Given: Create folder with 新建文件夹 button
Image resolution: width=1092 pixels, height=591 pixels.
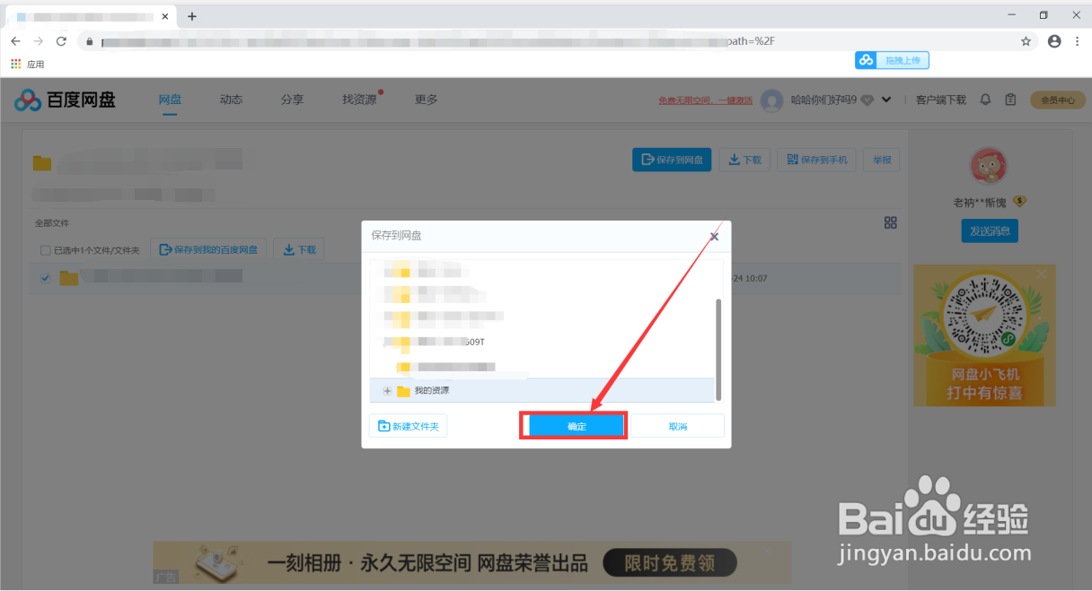Looking at the screenshot, I should (408, 426).
